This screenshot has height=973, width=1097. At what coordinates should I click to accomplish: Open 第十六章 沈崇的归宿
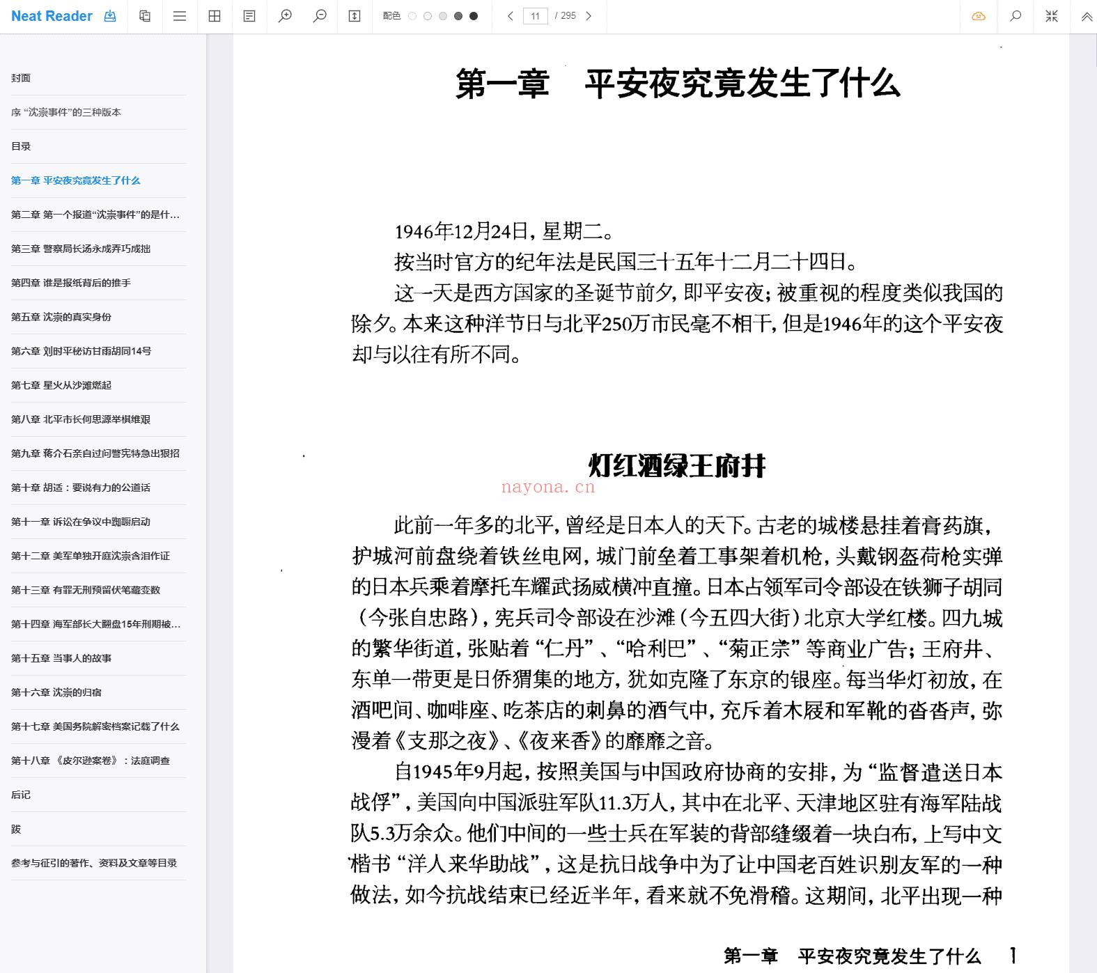tap(99, 692)
